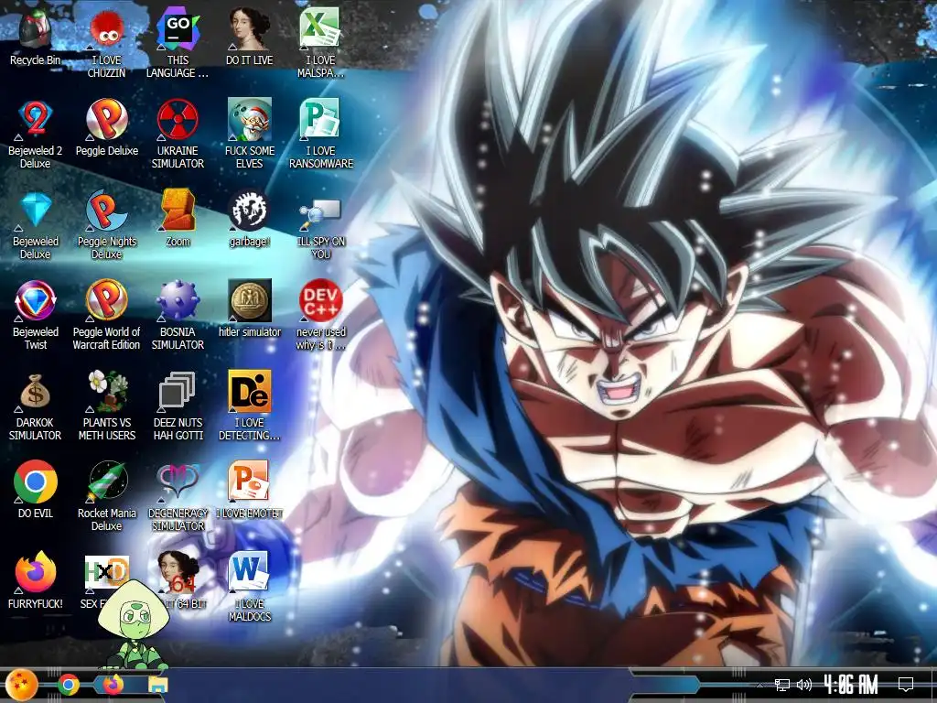Select Peggle World of Warcraft Edition icon
Image resolution: width=937 pixels, height=703 pixels.
[x=106, y=300]
